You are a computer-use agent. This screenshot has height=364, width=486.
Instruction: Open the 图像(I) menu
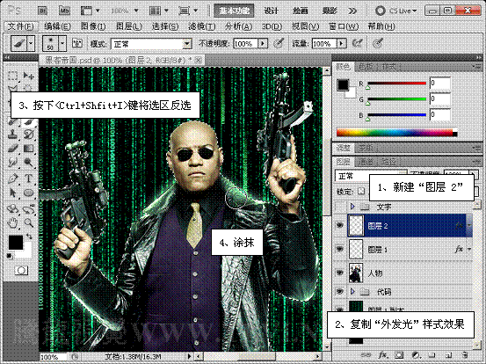[x=93, y=26]
